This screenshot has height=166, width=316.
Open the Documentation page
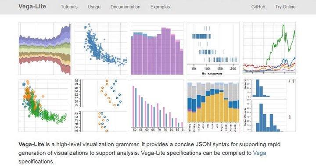tap(126, 7)
